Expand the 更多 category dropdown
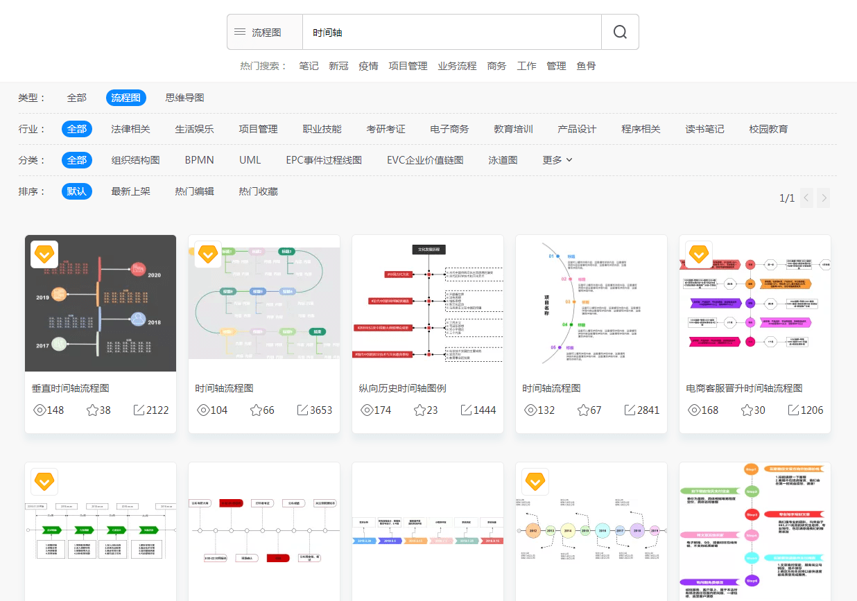857x601 pixels. tap(557, 159)
